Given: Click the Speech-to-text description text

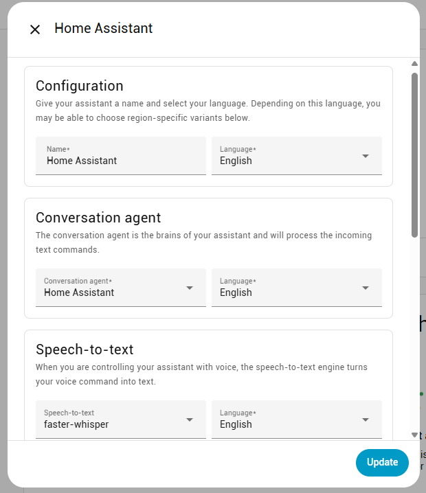Looking at the screenshot, I should pos(201,374).
